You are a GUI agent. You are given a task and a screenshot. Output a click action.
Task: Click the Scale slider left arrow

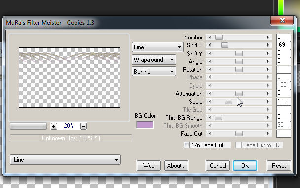[210, 101]
